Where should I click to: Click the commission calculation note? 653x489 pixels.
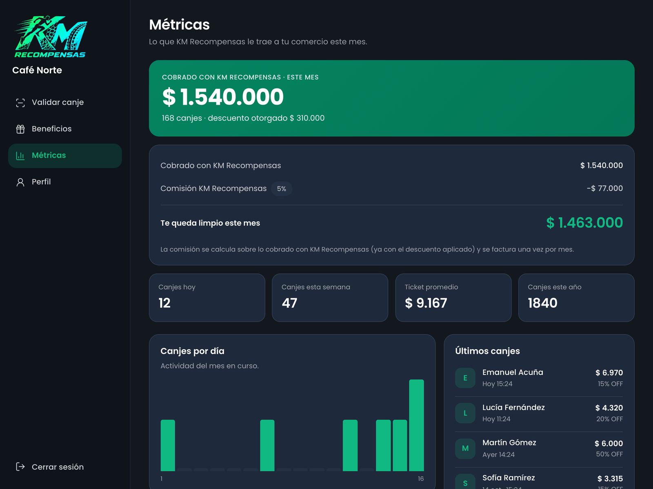pos(367,249)
